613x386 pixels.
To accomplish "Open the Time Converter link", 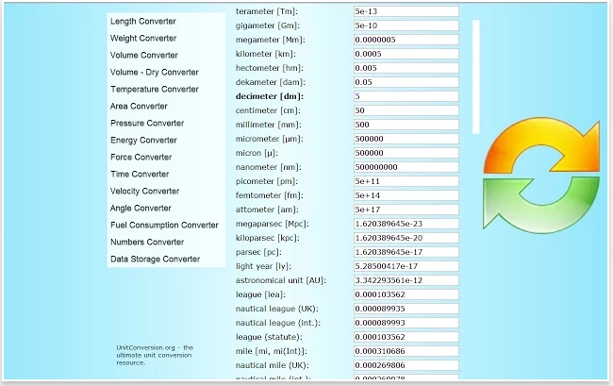I will pos(140,175).
